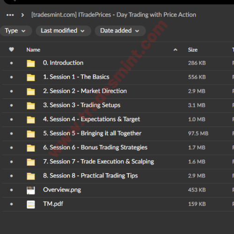
Task: Open the ITradePrices folder breadcrumb
Action: [x=114, y=15]
